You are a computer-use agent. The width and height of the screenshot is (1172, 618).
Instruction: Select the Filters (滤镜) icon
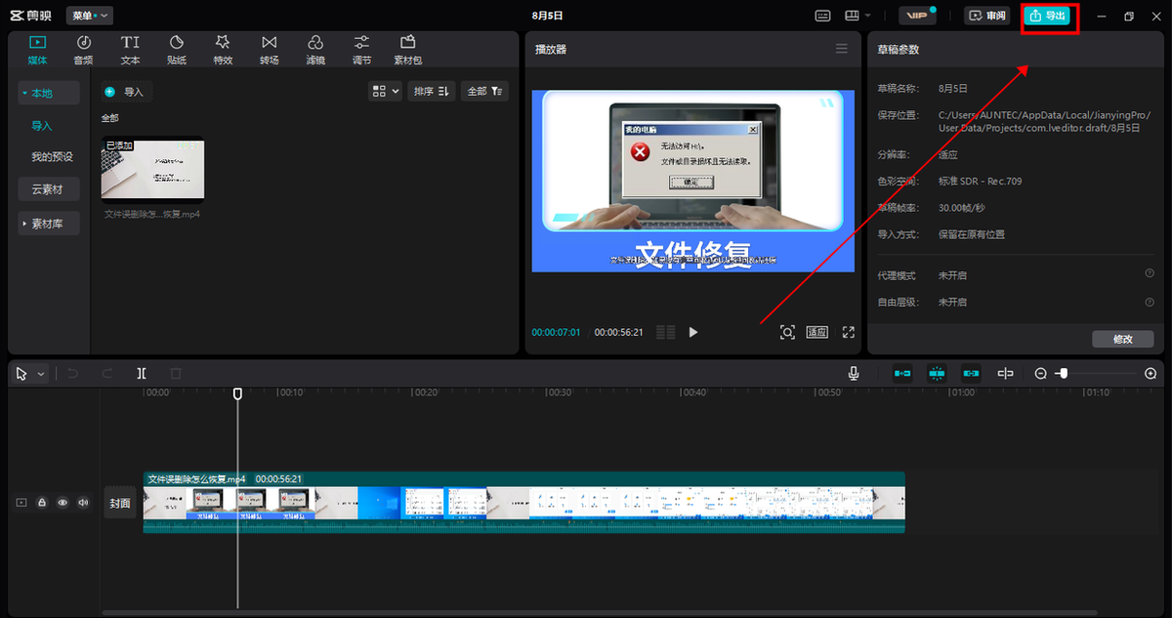point(315,50)
